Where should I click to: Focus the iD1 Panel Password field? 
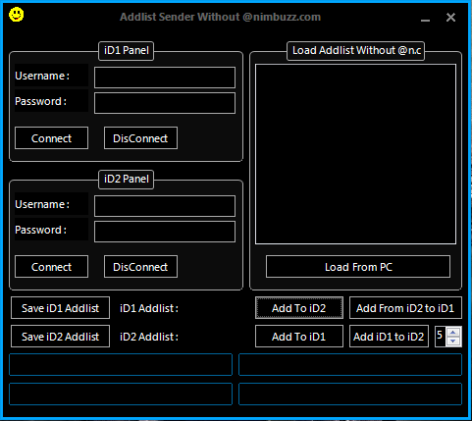click(165, 103)
